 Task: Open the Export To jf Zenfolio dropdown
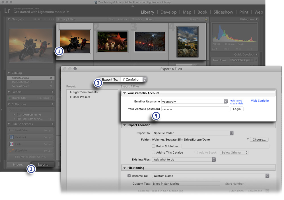click(134, 79)
